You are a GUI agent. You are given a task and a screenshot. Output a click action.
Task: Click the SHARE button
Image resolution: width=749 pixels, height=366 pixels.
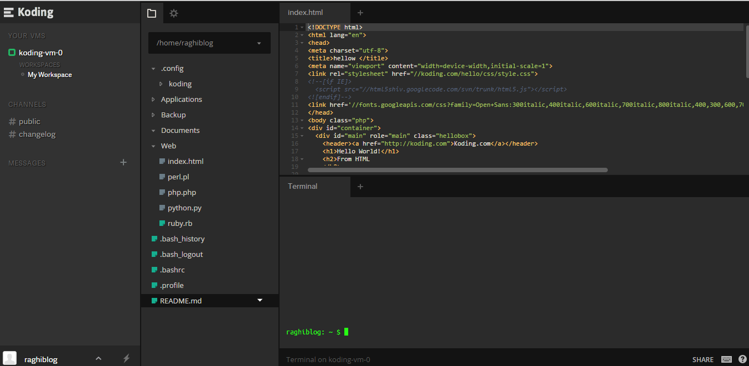pyautogui.click(x=703, y=359)
